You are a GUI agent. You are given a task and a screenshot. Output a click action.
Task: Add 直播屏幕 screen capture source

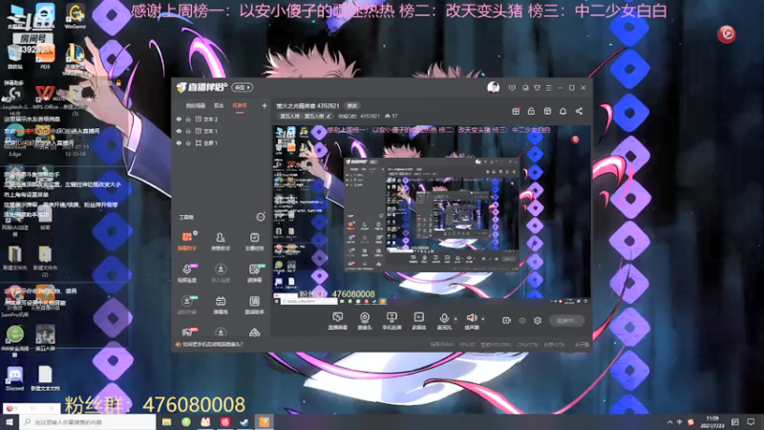tap(338, 321)
